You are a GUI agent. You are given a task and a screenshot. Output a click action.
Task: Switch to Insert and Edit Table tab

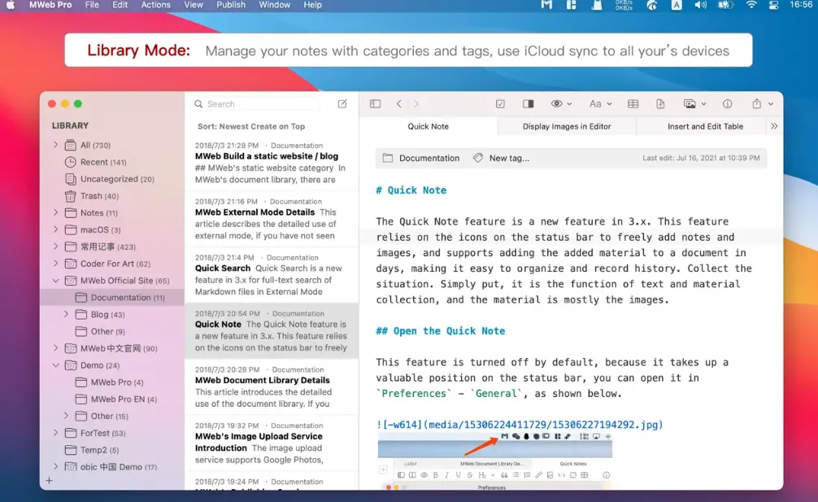point(705,126)
